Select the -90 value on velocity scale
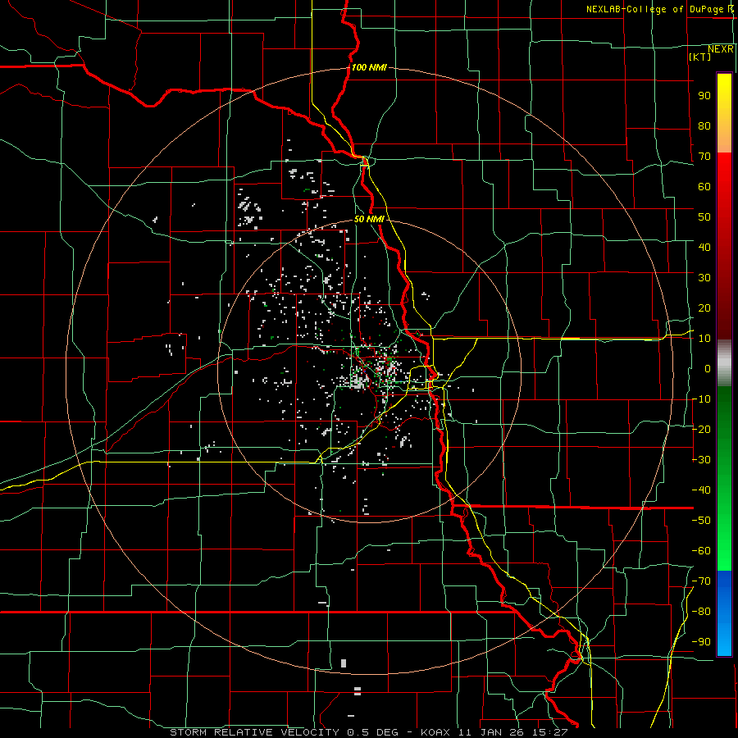 coord(701,642)
